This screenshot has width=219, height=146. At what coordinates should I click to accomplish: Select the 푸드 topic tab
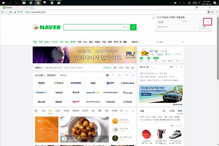[50, 111]
